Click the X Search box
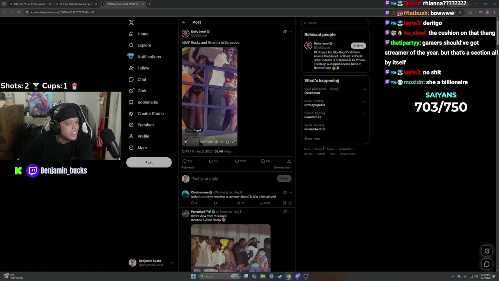The height and width of the screenshot is (281, 499). pyautogui.click(x=335, y=23)
